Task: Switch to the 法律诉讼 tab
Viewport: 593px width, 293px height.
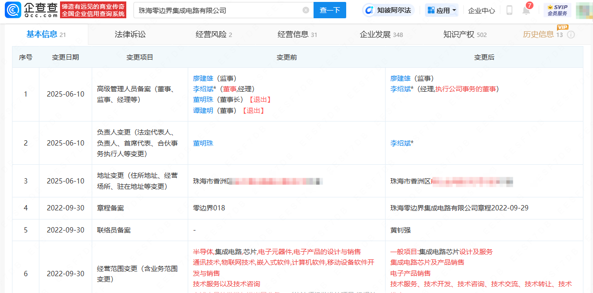Action: point(130,35)
